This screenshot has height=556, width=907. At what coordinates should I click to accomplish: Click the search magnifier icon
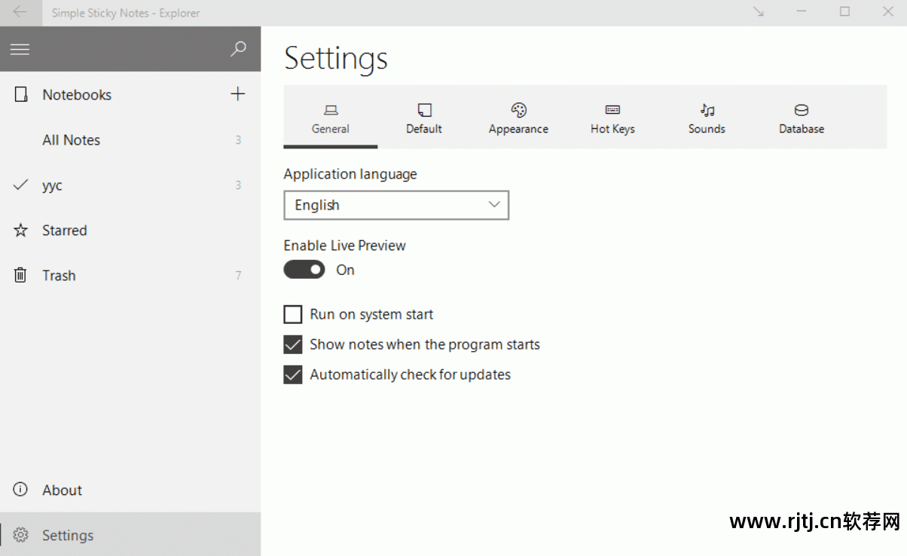(x=238, y=50)
